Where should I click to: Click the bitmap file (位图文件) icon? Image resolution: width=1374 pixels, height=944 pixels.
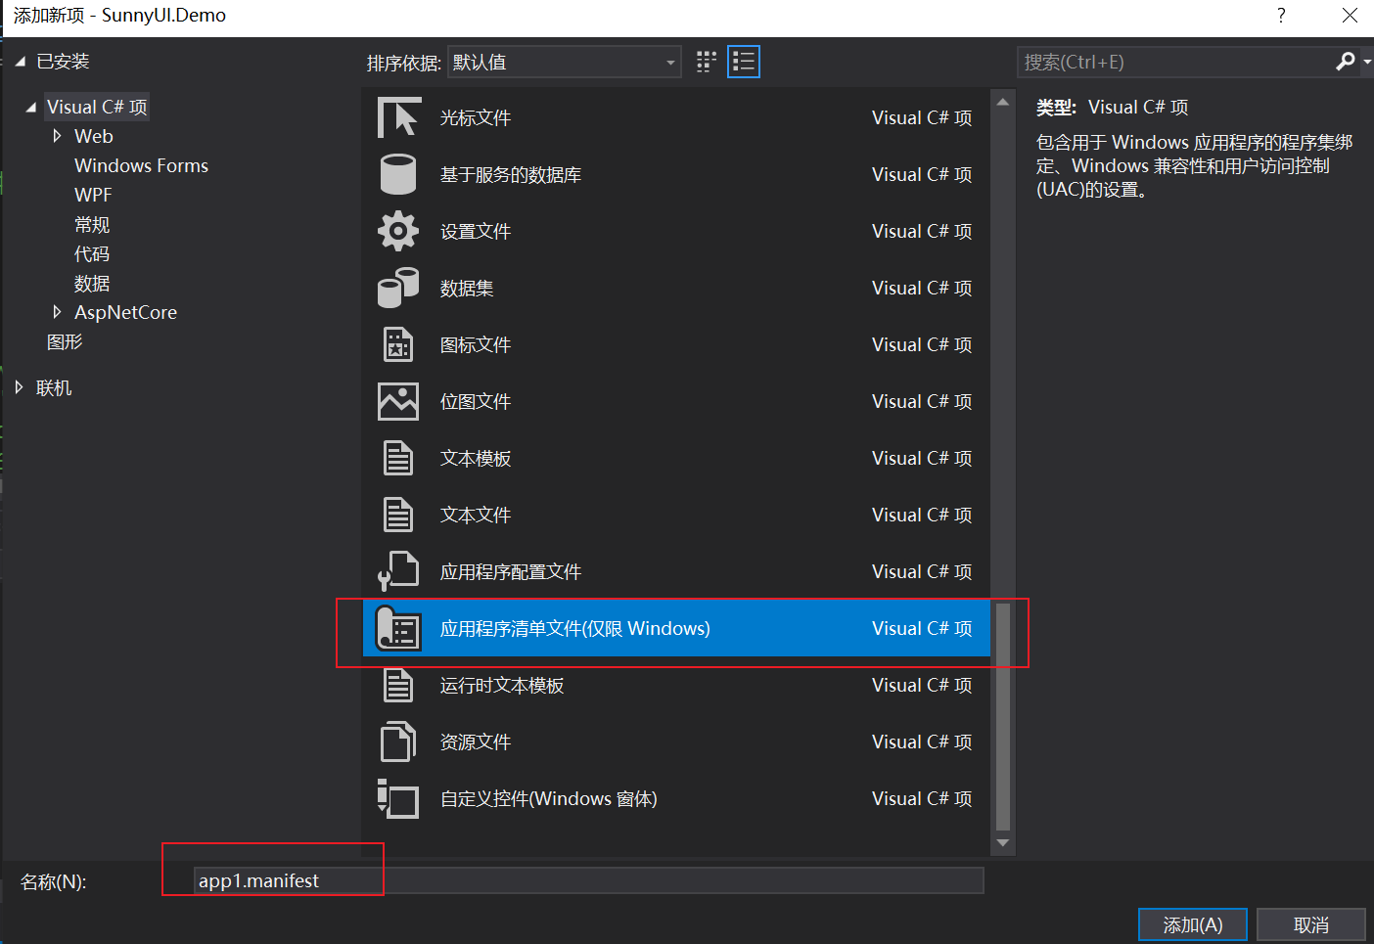[x=398, y=401]
